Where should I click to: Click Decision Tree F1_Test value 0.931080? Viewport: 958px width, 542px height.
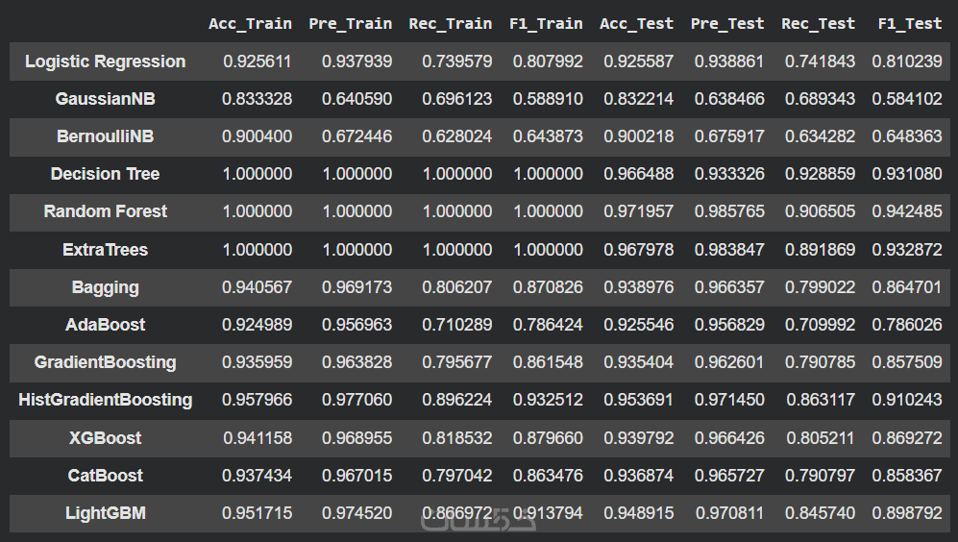tap(907, 174)
